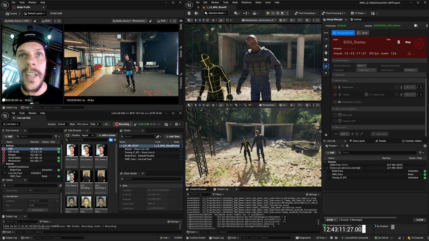Viewport: 429px width, 241px height.
Task: Click the refresh icon in Take Browser
Action: click(x=68, y=135)
